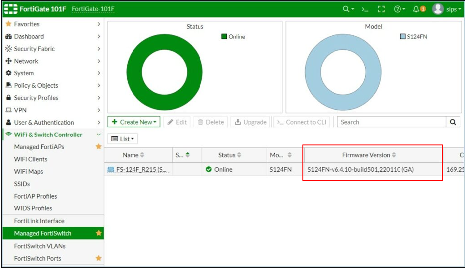Click the VPN laptop icon

8,110
